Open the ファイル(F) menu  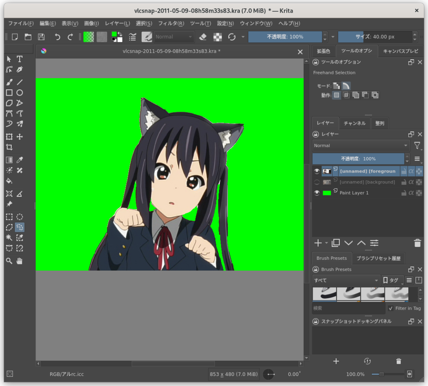coord(21,23)
